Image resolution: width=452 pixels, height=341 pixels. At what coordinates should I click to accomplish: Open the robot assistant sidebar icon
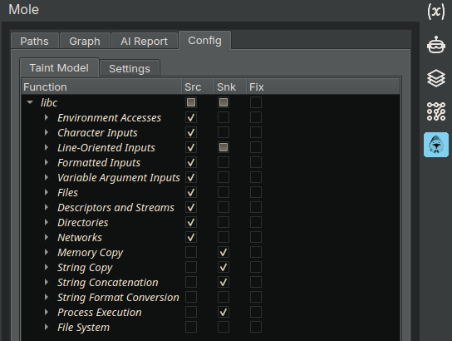436,45
